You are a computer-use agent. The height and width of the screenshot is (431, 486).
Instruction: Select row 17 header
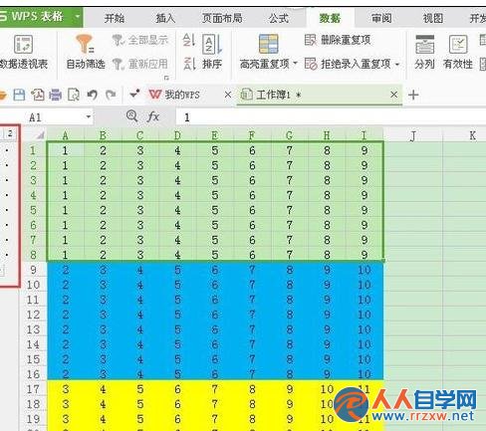pyautogui.click(x=33, y=389)
